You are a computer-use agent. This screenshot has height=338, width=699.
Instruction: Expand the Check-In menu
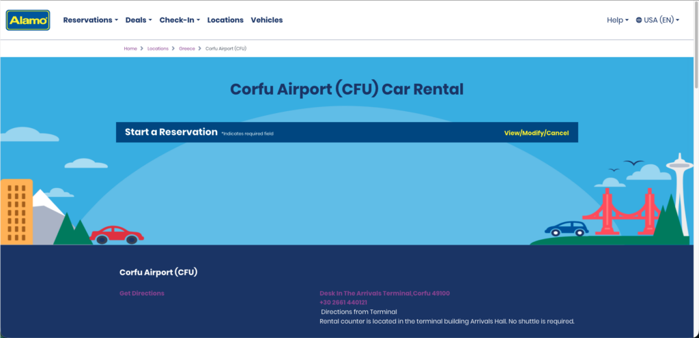point(180,20)
